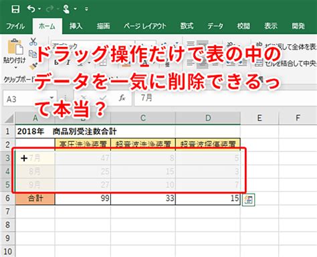The image size is (317, 257).
Task: Click the formula bar Enter checkmark
Action: (x=103, y=98)
